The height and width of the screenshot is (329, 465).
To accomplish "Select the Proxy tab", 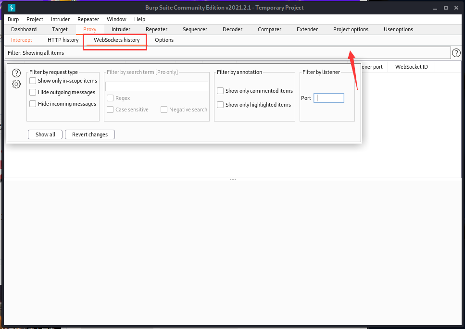I will pos(89,29).
